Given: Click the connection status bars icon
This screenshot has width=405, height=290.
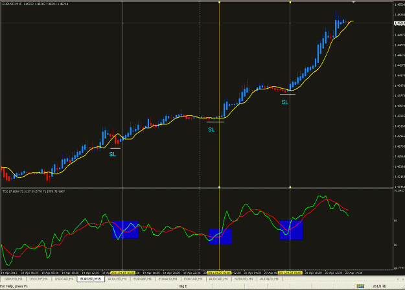Looking at the screenshot, I should pyautogui.click(x=360, y=286).
